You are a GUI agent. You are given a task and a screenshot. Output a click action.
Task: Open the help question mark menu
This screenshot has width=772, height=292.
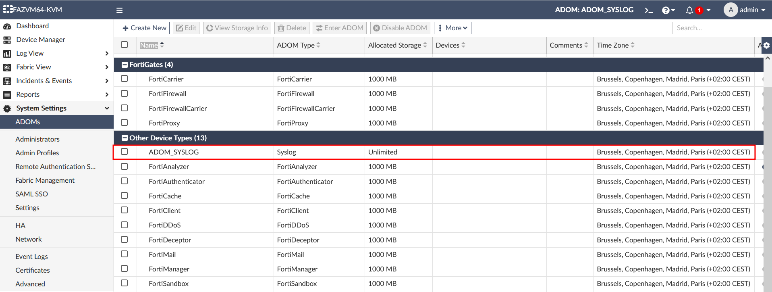point(666,10)
